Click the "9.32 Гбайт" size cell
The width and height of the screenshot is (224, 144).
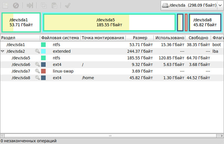coord(142,64)
